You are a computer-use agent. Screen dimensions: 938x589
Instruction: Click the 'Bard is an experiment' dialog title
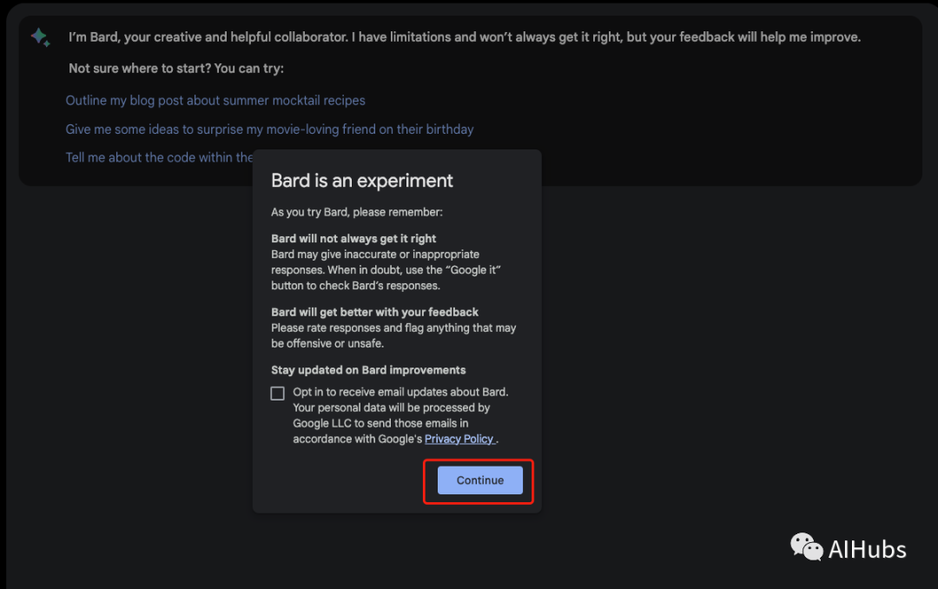coord(362,181)
